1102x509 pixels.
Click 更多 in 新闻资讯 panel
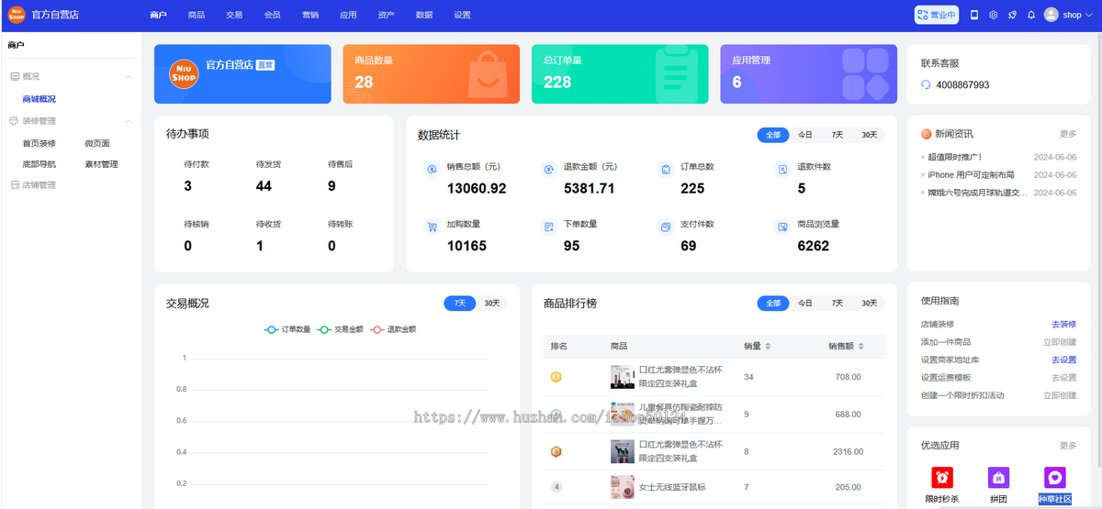click(x=1068, y=134)
